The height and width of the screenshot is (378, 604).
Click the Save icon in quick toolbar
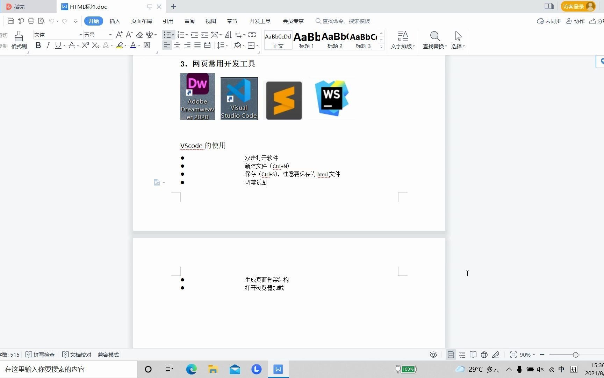click(10, 21)
